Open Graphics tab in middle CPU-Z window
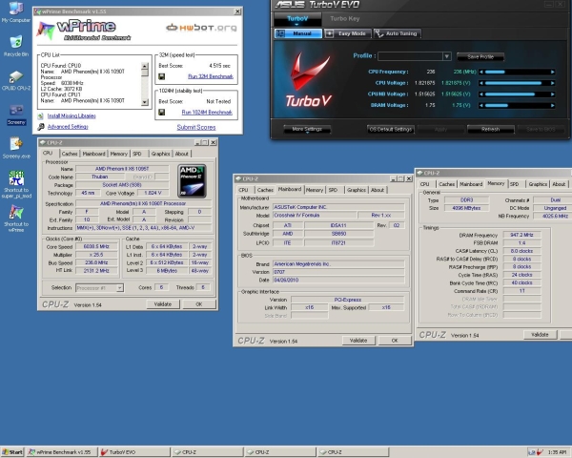 356,190
